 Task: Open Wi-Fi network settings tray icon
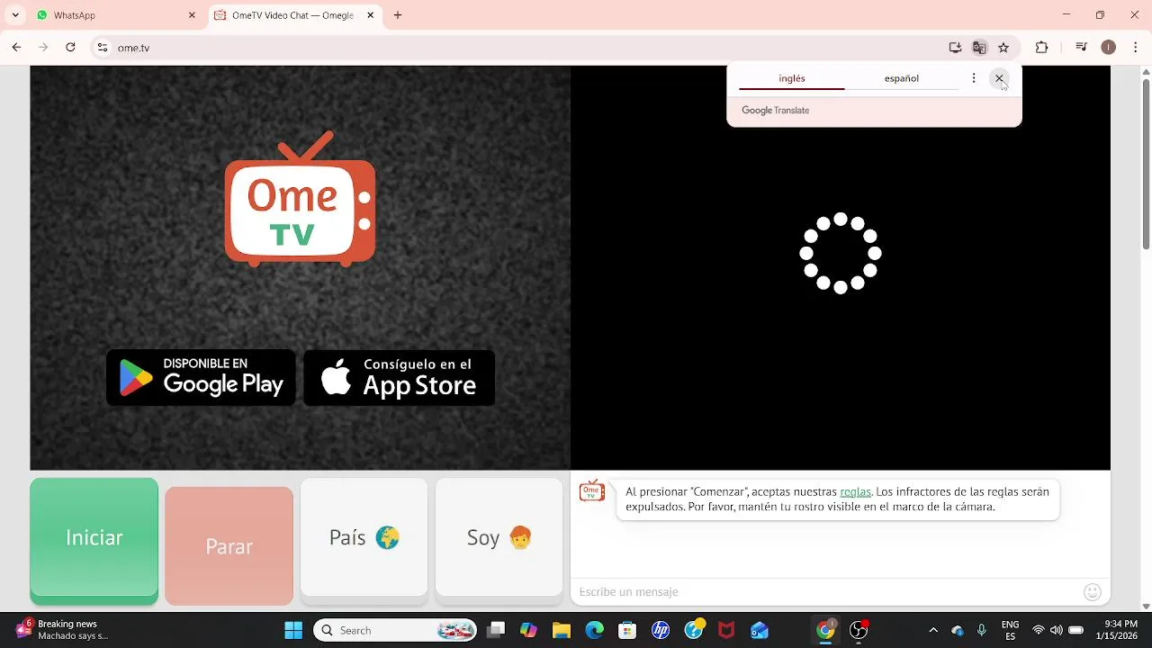coord(1039,630)
